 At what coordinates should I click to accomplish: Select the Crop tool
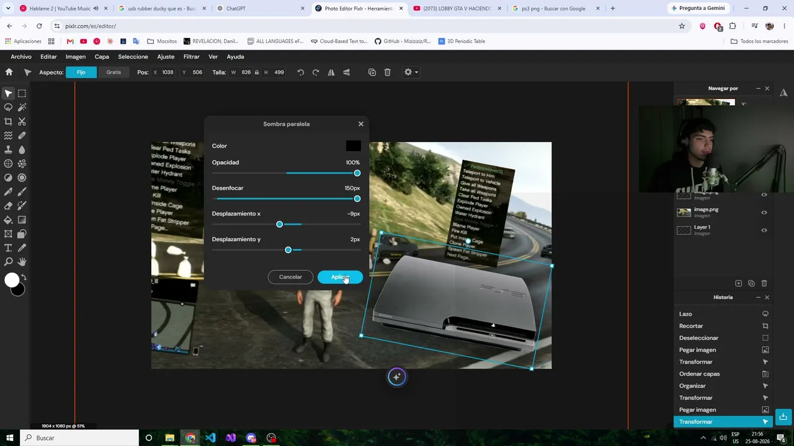[8, 121]
